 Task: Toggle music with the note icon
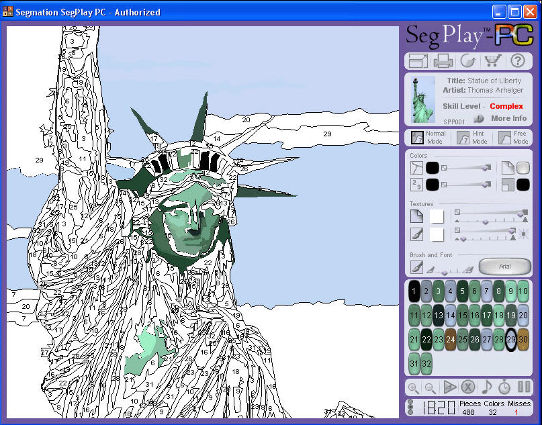pyautogui.click(x=486, y=387)
